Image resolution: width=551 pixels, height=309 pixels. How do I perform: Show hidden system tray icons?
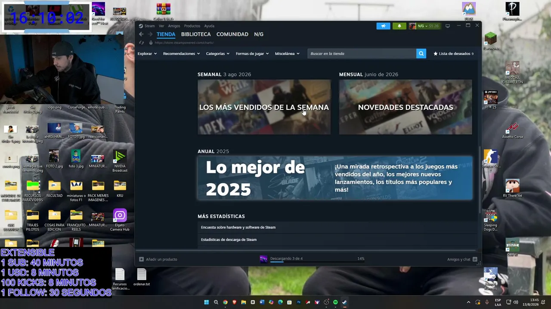coord(469,302)
